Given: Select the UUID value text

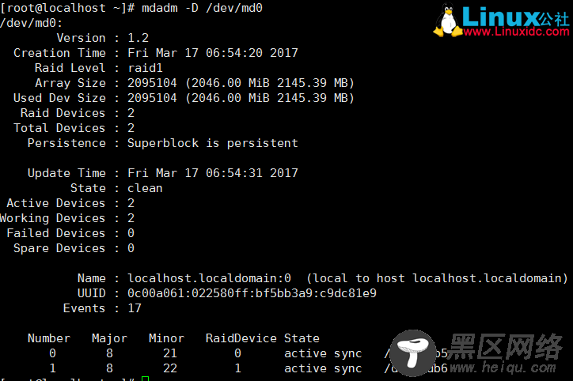Looking at the screenshot, I should click(x=252, y=293).
